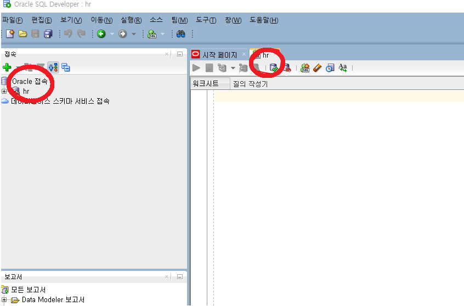Click the Save All icon
Screen dimensions: 464x306
click(x=48, y=34)
